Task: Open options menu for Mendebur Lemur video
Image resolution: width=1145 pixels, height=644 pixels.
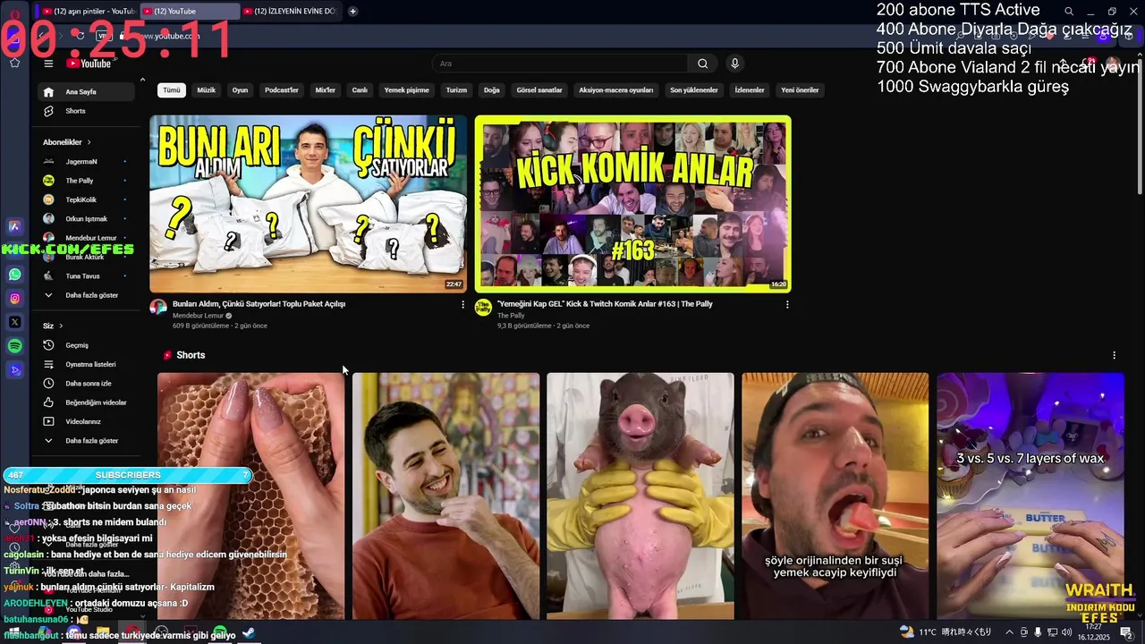Action: pos(462,305)
